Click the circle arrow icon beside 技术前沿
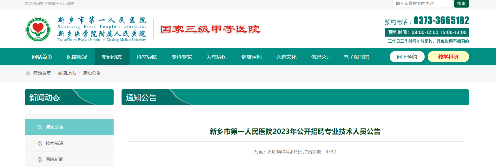 (40, 143)
